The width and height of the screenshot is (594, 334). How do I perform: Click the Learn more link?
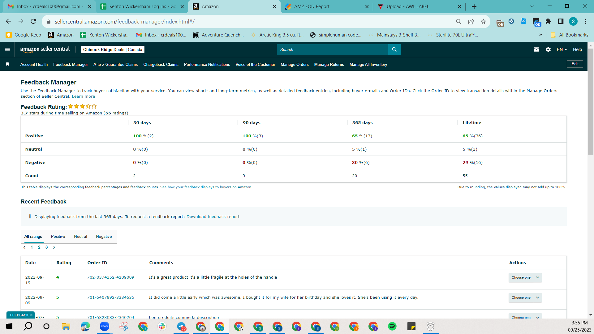click(x=84, y=96)
